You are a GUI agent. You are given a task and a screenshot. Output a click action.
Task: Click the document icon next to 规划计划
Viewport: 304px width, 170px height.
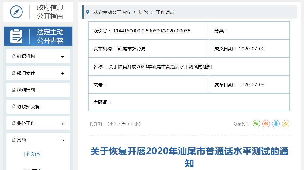[x=14, y=90]
